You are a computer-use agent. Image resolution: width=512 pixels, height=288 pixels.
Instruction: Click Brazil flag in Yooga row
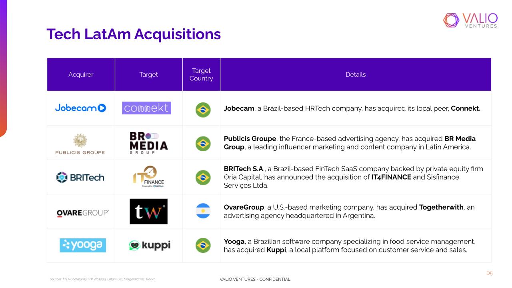coord(203,245)
